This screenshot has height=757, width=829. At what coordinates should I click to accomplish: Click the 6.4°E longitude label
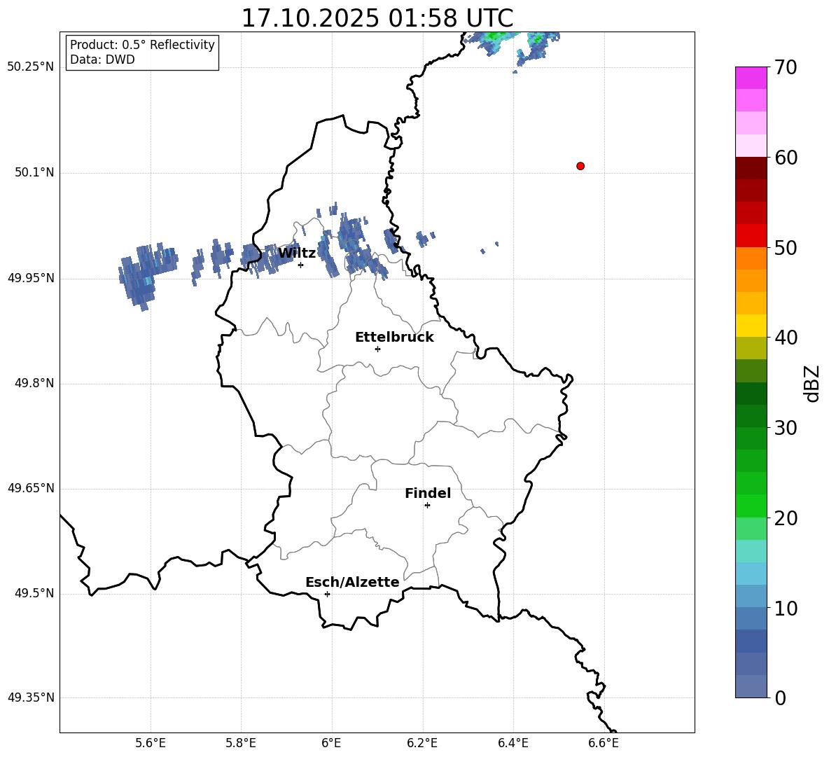(x=513, y=743)
